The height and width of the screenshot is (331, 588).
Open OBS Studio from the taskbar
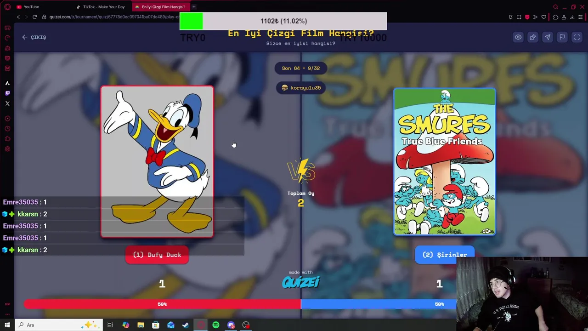[246, 325]
